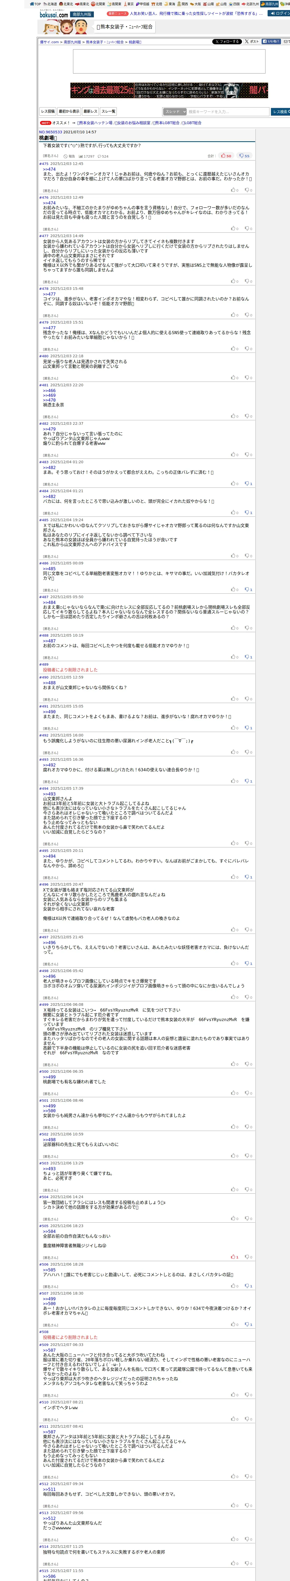The height and width of the screenshot is (1581, 290).
Task: Thumbs down post #506 showing 1
Action: 248,1286
